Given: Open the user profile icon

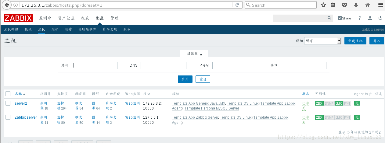Looking at the screenshot, I should (x=370, y=18).
